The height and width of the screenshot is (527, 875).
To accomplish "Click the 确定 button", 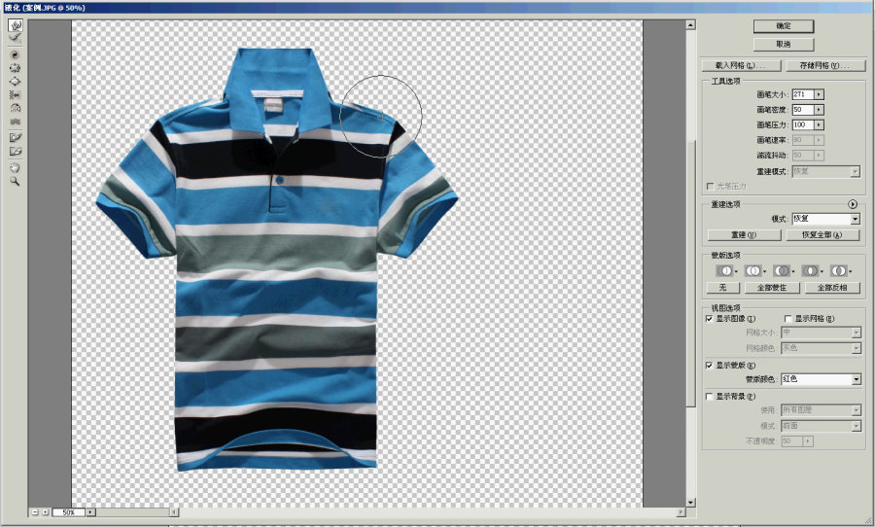I will tap(783, 26).
